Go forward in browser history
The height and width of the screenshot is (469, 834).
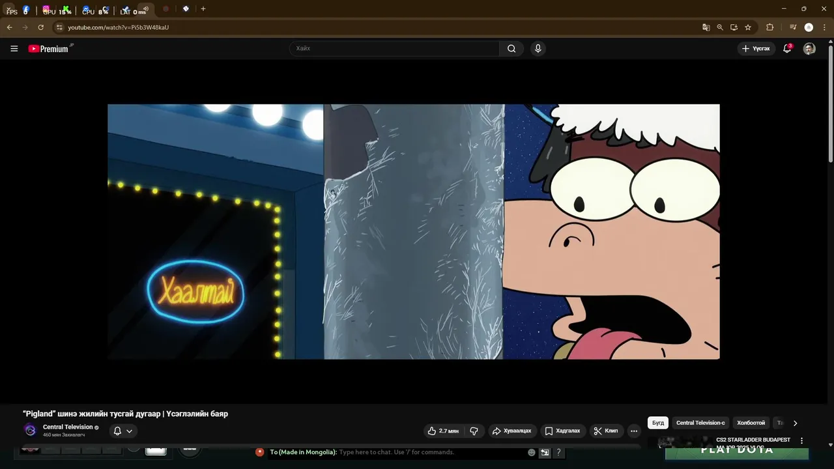tap(25, 27)
